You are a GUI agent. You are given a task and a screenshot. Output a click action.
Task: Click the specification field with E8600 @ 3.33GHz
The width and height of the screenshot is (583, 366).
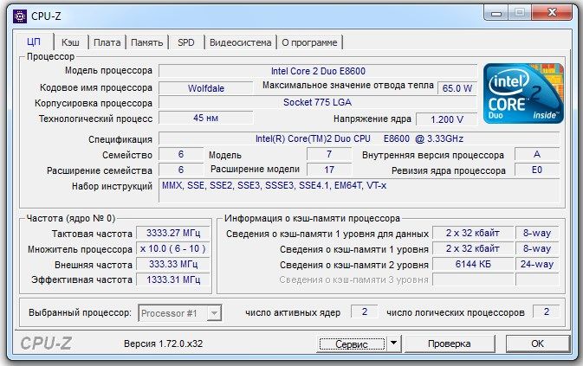click(360, 138)
